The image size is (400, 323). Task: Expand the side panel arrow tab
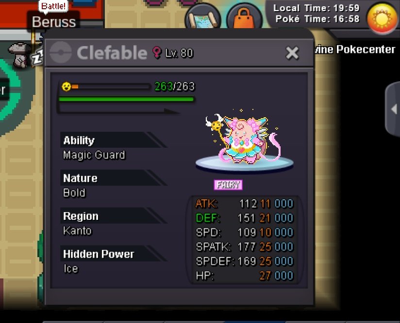393,109
